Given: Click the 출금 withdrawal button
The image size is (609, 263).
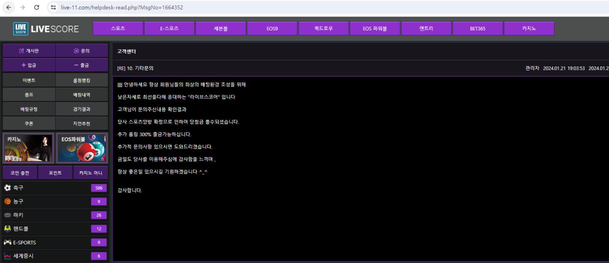Looking at the screenshot, I should click(x=82, y=65).
